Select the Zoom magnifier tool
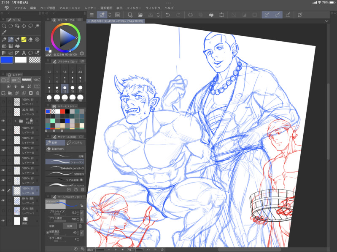The height and width of the screenshot is (252, 337). pyautogui.click(x=4, y=26)
